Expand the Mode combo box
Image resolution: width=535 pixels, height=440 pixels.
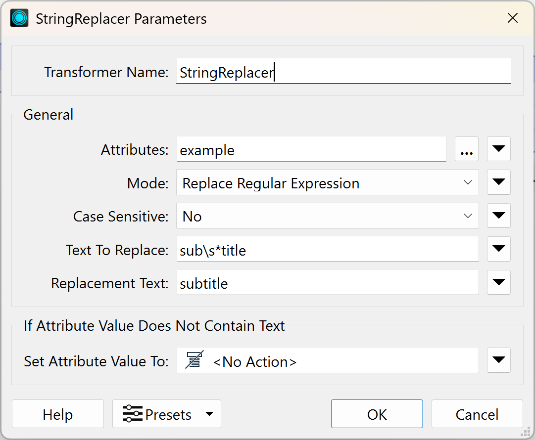click(x=327, y=182)
